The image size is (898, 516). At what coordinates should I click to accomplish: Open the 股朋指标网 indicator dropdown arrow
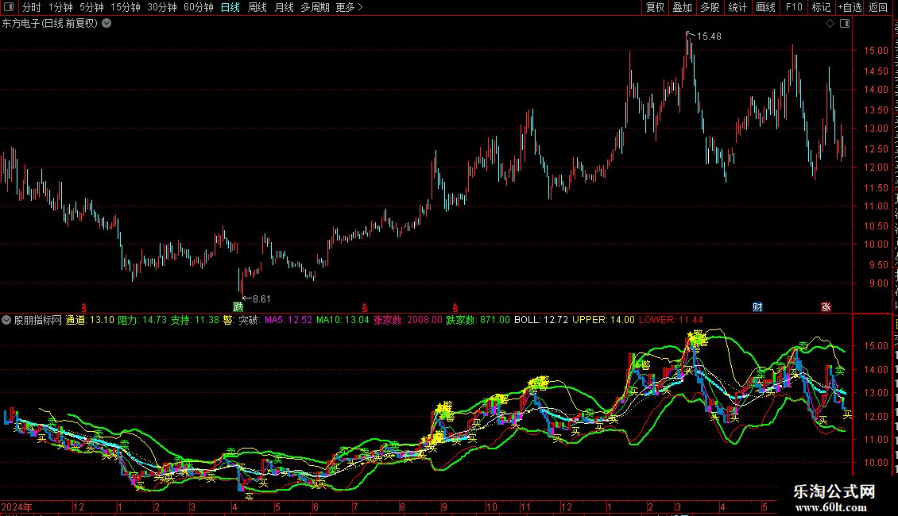(6, 320)
